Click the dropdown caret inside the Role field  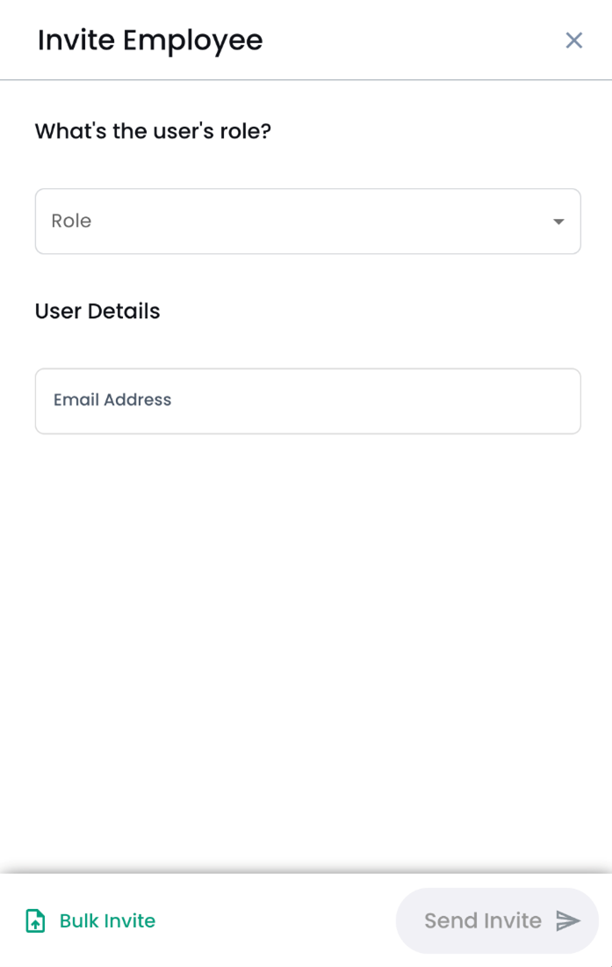(x=558, y=222)
